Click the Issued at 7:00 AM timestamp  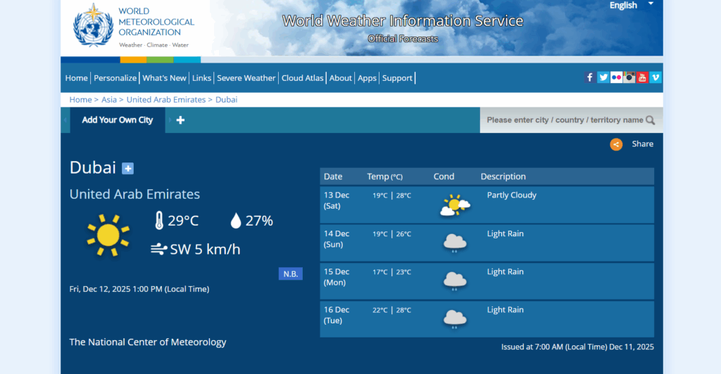pos(577,347)
